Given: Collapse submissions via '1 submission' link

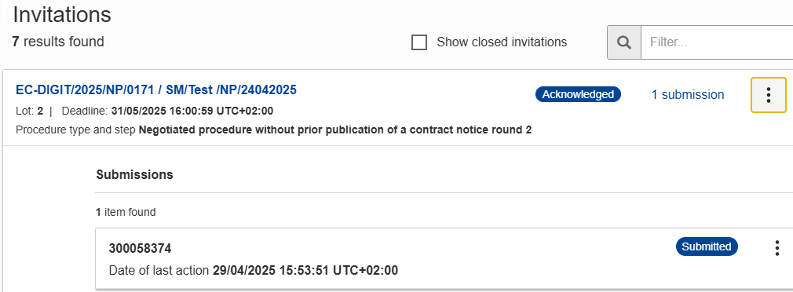Looking at the screenshot, I should [x=687, y=94].
